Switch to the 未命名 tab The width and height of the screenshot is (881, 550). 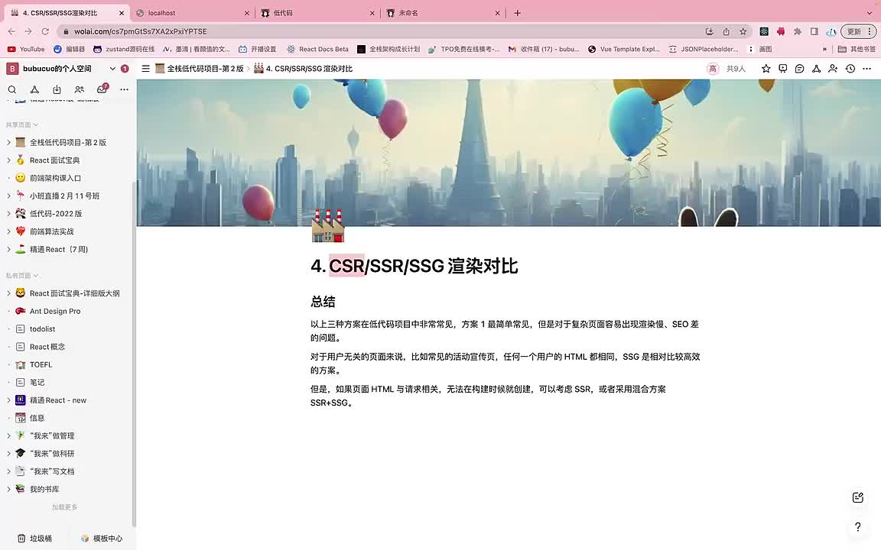coord(444,13)
